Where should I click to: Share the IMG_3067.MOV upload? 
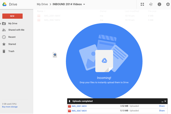[x=162, y=111]
